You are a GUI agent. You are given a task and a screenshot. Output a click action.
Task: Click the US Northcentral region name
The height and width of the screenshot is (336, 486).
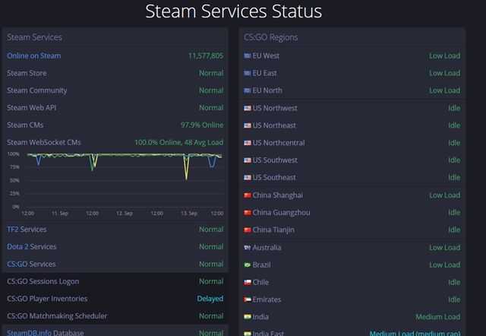click(x=279, y=143)
